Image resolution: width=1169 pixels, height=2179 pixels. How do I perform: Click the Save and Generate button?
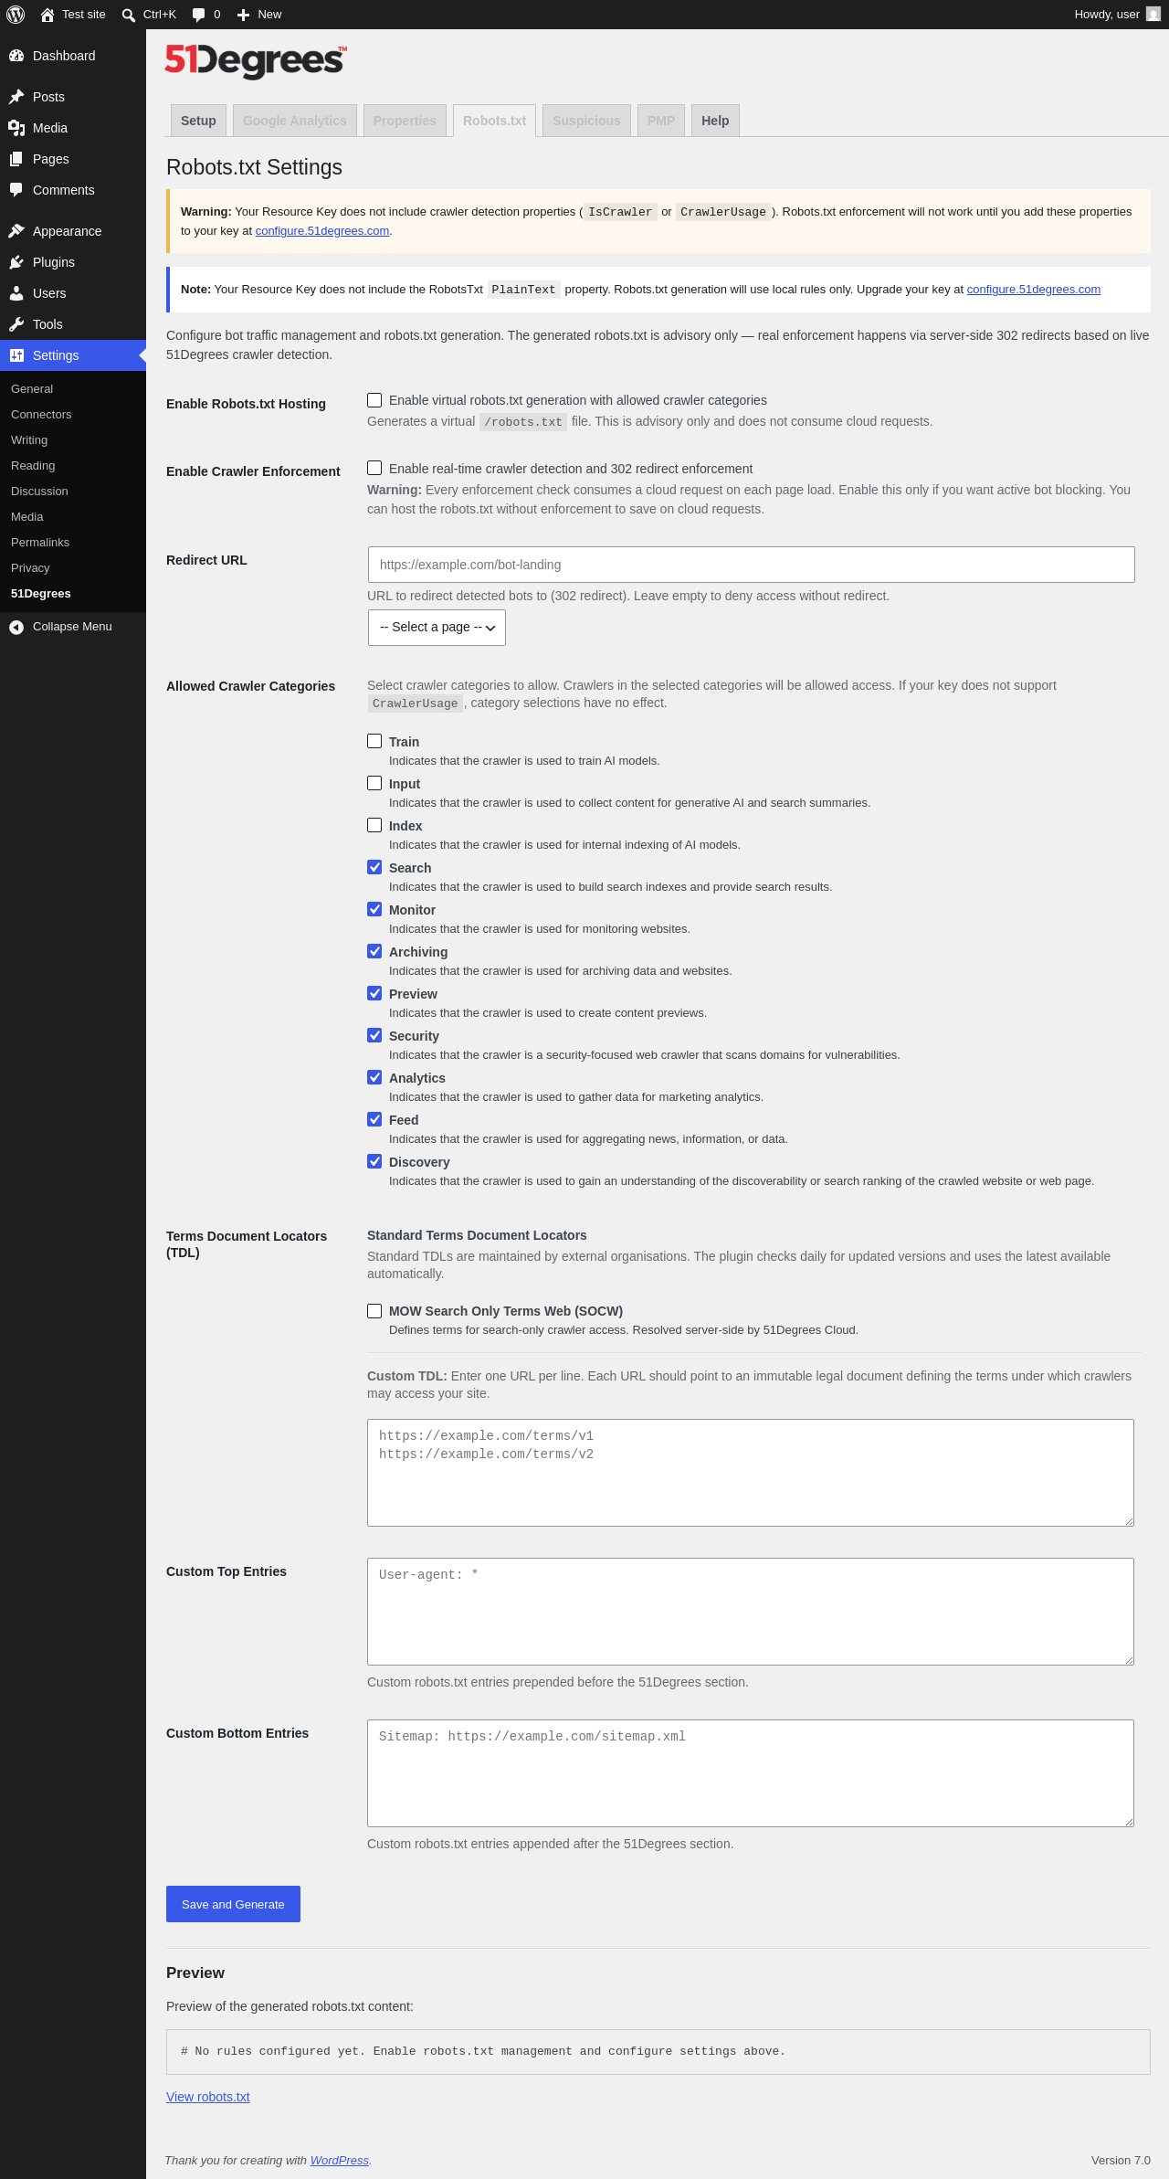pos(233,1904)
